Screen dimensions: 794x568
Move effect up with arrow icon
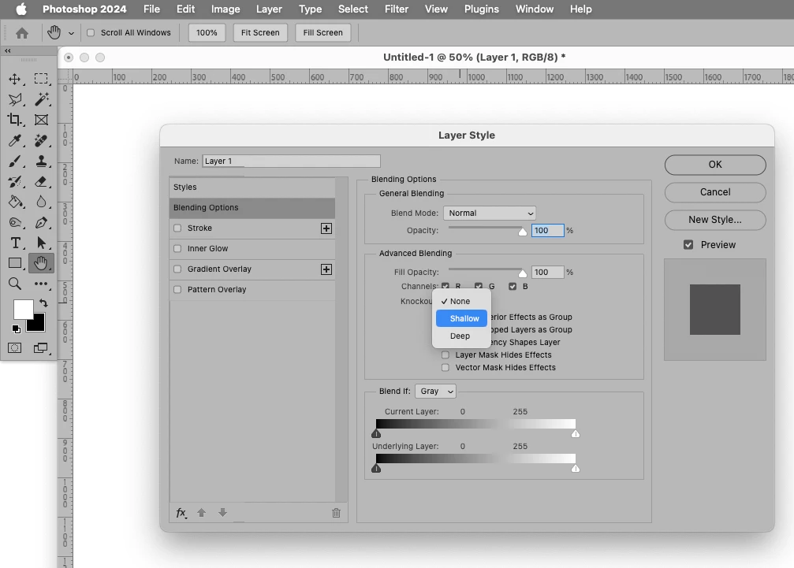tap(202, 512)
